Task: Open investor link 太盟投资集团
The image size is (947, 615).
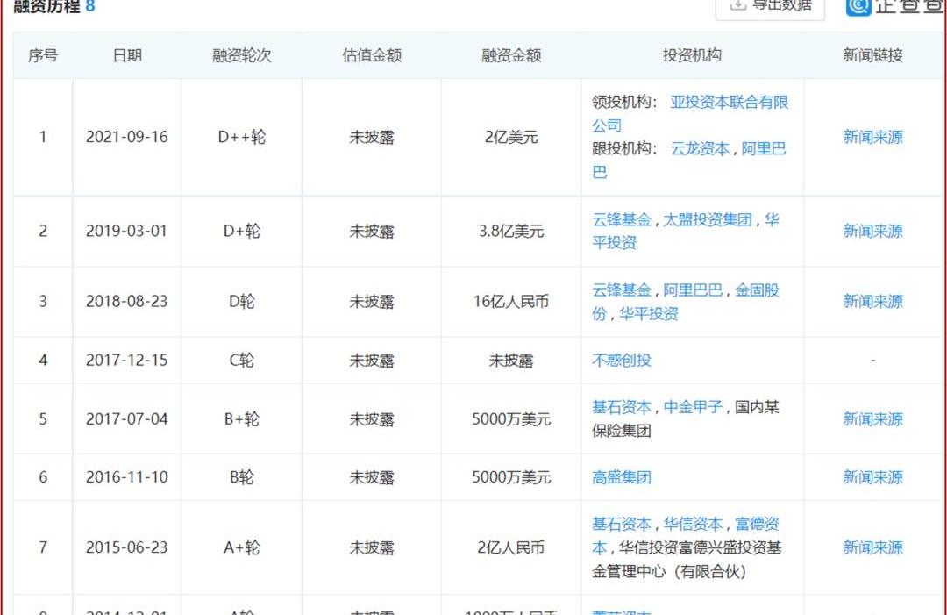Action: (x=708, y=219)
